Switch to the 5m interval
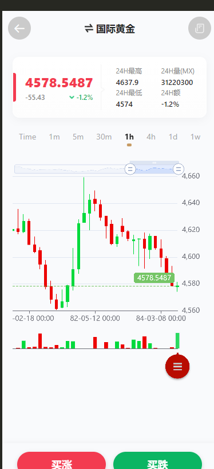 [78, 137]
